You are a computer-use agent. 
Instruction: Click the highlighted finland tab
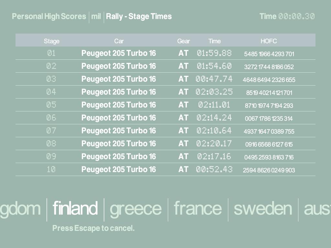[75, 208]
